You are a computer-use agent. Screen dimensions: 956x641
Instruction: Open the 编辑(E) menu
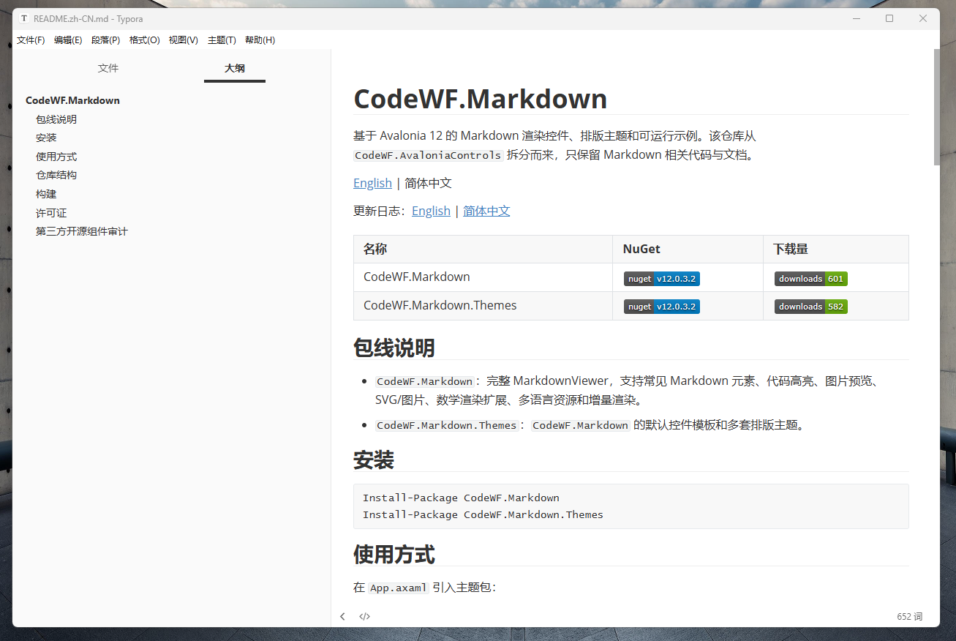pos(68,40)
